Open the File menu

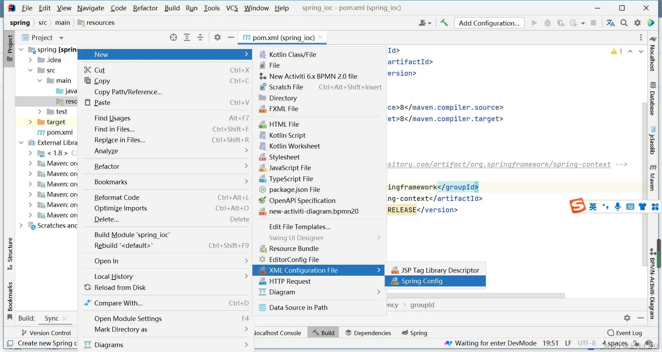pos(27,8)
